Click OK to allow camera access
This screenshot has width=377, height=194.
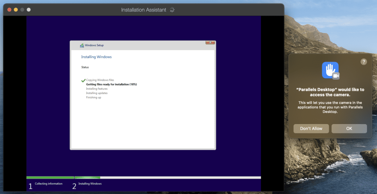tap(349, 129)
